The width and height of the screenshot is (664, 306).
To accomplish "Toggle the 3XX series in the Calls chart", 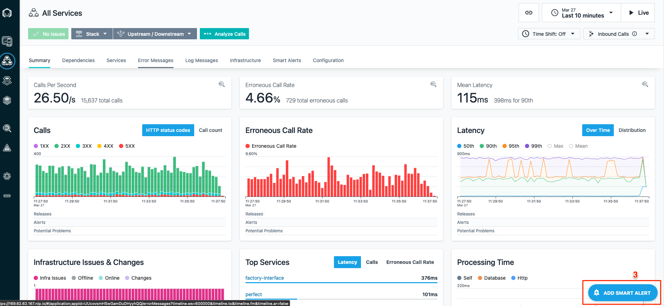I will click(84, 146).
